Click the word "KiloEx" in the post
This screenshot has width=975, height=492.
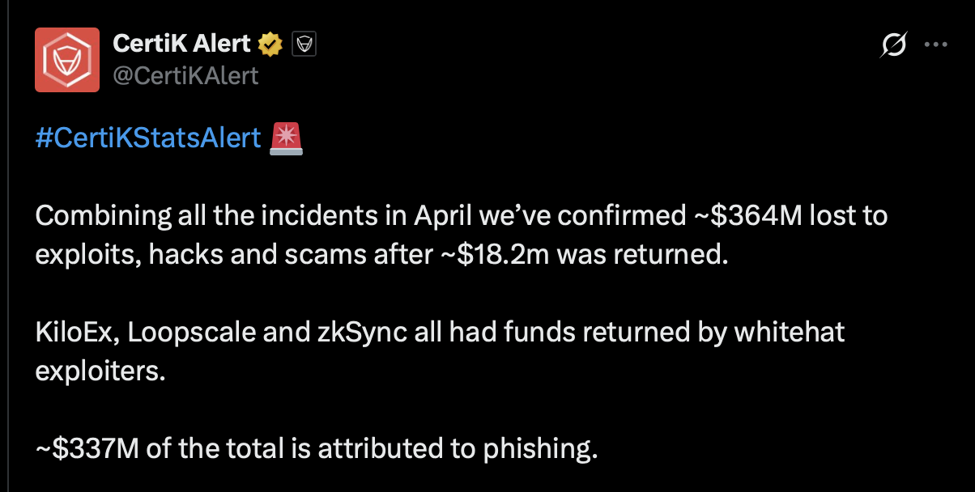(79, 331)
